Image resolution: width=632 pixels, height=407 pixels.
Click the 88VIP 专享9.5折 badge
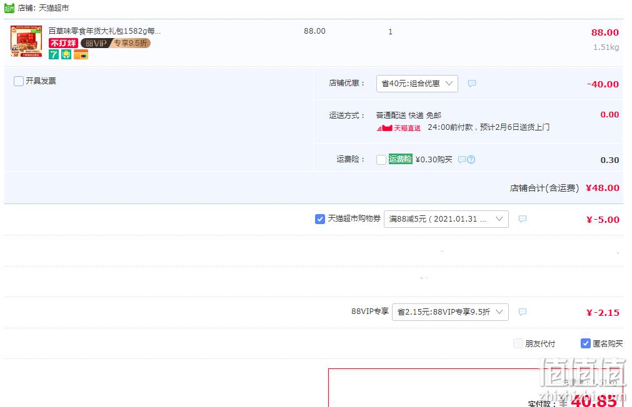[x=116, y=43]
